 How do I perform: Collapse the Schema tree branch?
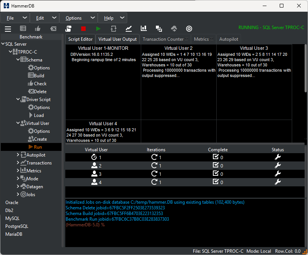tap(18, 60)
